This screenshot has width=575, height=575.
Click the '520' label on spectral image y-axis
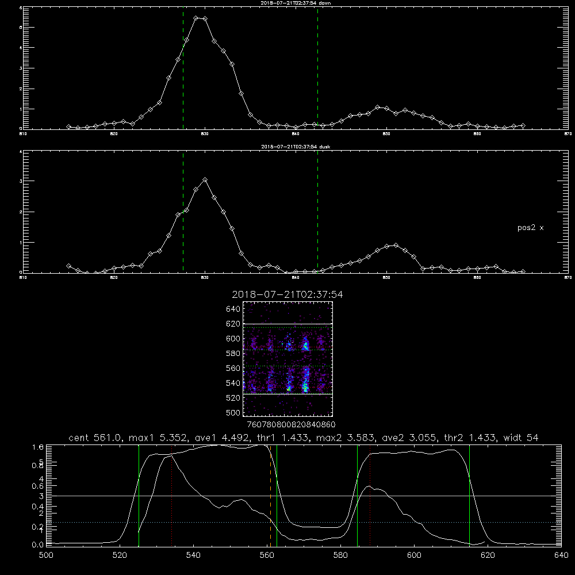tap(233, 398)
